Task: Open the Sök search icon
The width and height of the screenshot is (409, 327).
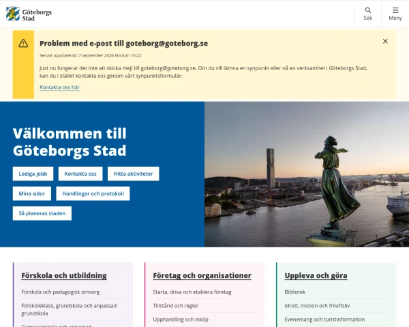Action: point(368,14)
